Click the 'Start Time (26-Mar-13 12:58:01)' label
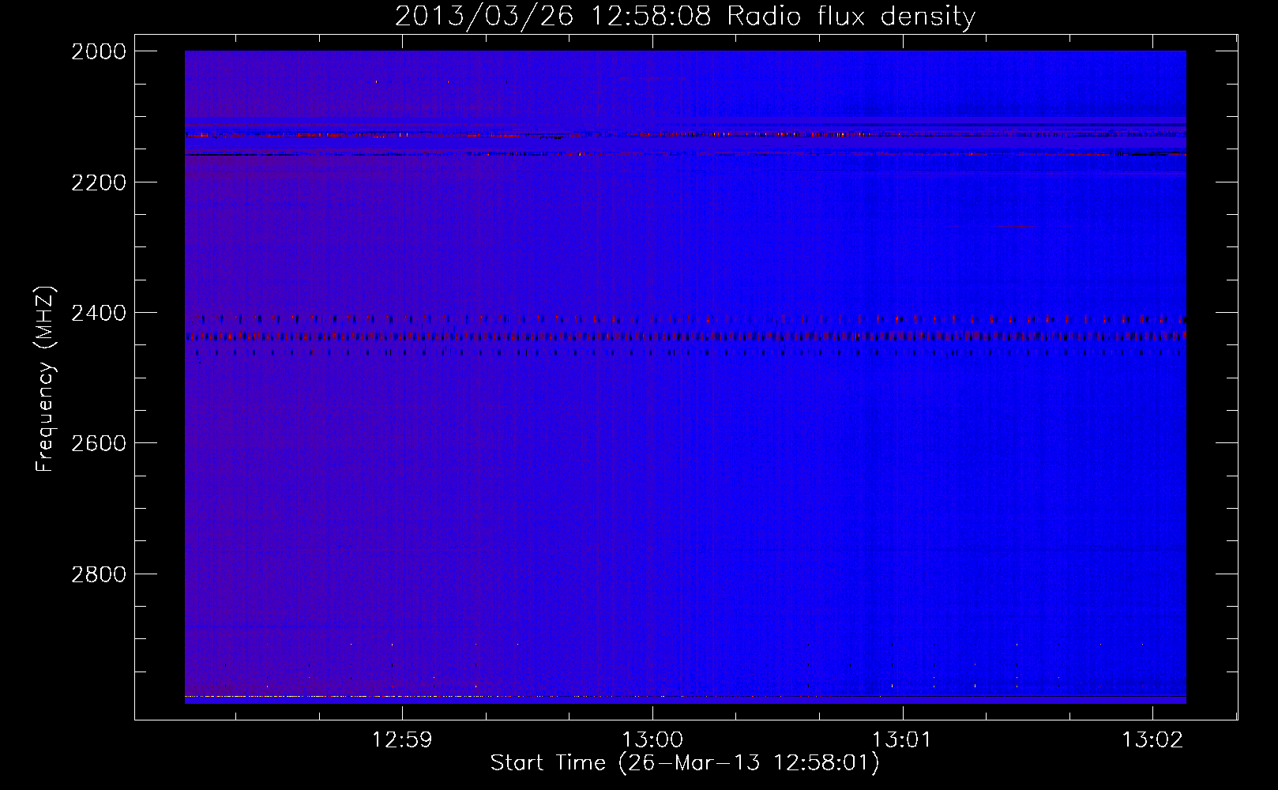This screenshot has height=790, width=1278. [685, 763]
